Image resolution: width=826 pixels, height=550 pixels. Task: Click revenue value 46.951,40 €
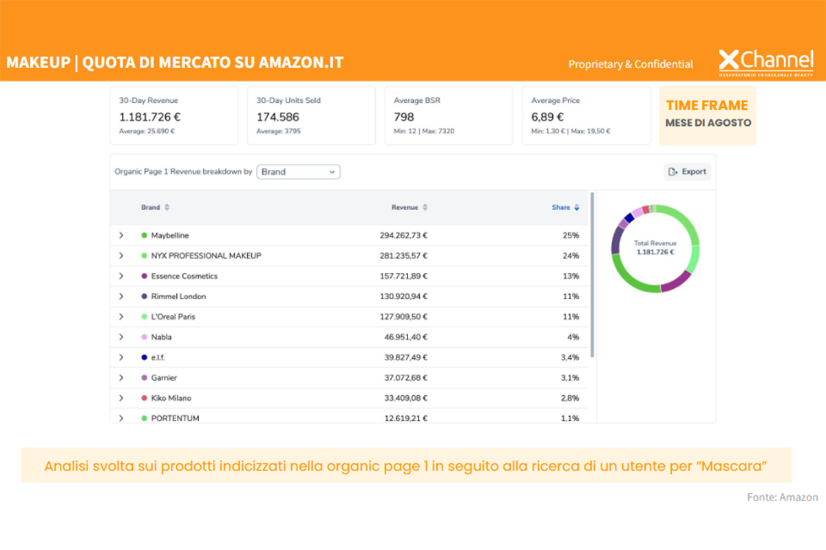(406, 337)
